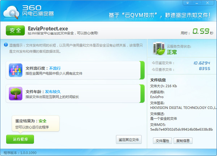Click the file popularity people icon
Viewport: 217px width, 156px height.
16,70
